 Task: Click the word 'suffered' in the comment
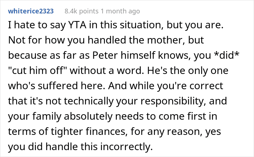click(58, 86)
